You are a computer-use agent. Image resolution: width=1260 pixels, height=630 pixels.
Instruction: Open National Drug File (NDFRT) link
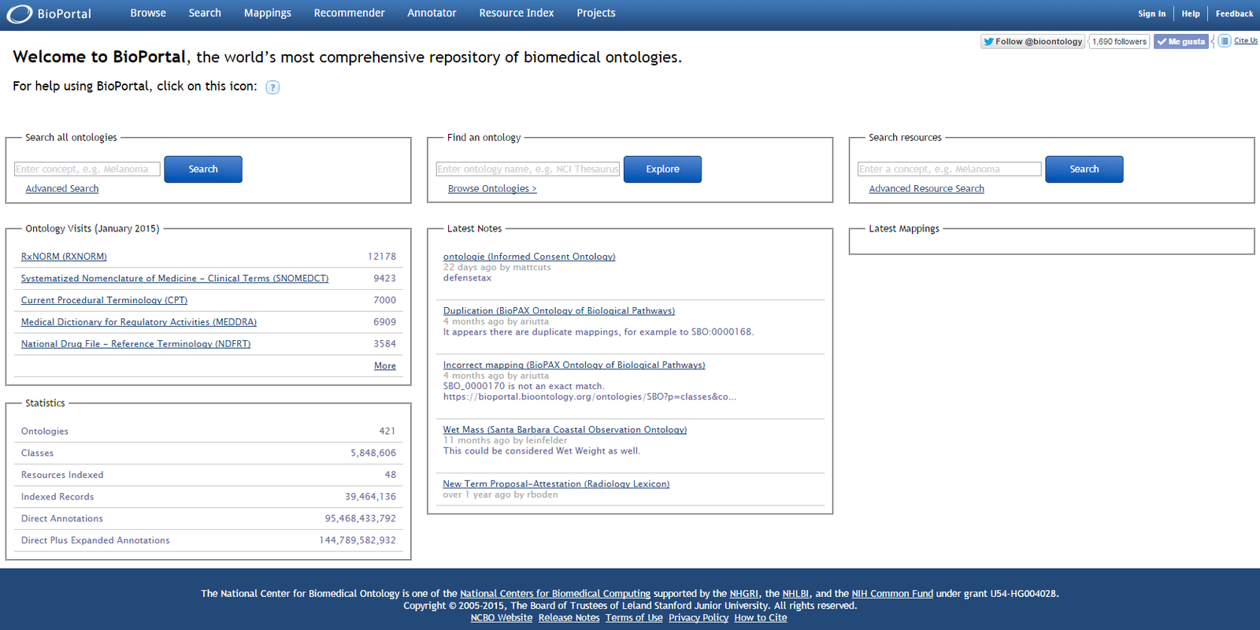(x=135, y=345)
